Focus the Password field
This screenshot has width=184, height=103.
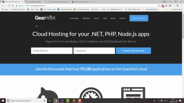[x=94, y=51]
